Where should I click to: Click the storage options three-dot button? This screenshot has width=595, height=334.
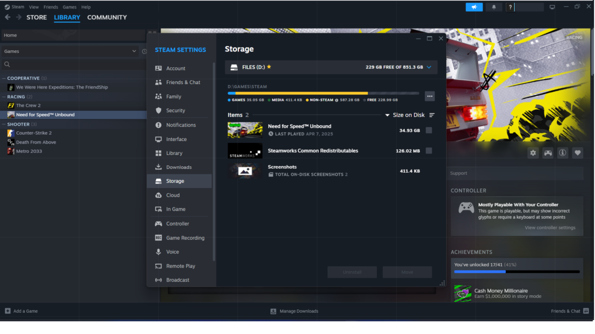click(x=430, y=96)
